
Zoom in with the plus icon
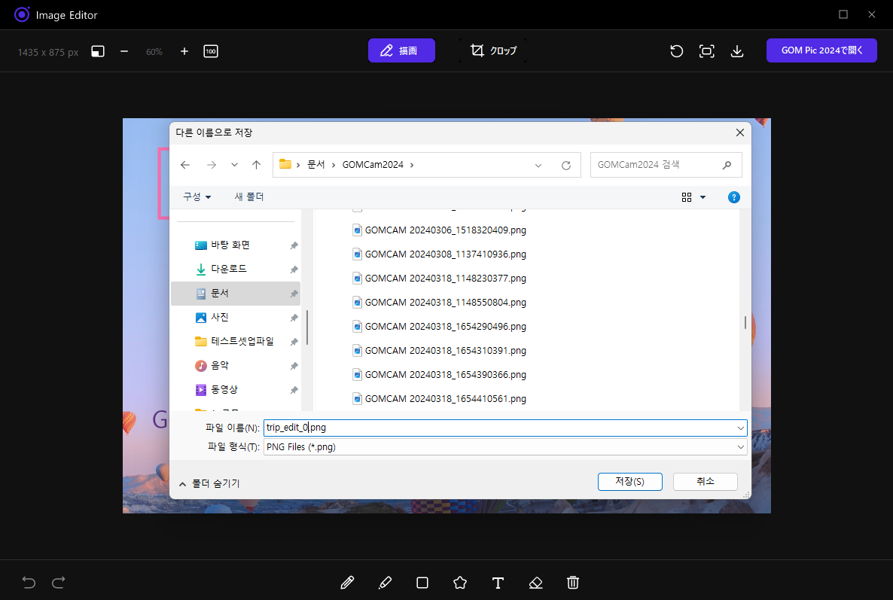click(184, 51)
